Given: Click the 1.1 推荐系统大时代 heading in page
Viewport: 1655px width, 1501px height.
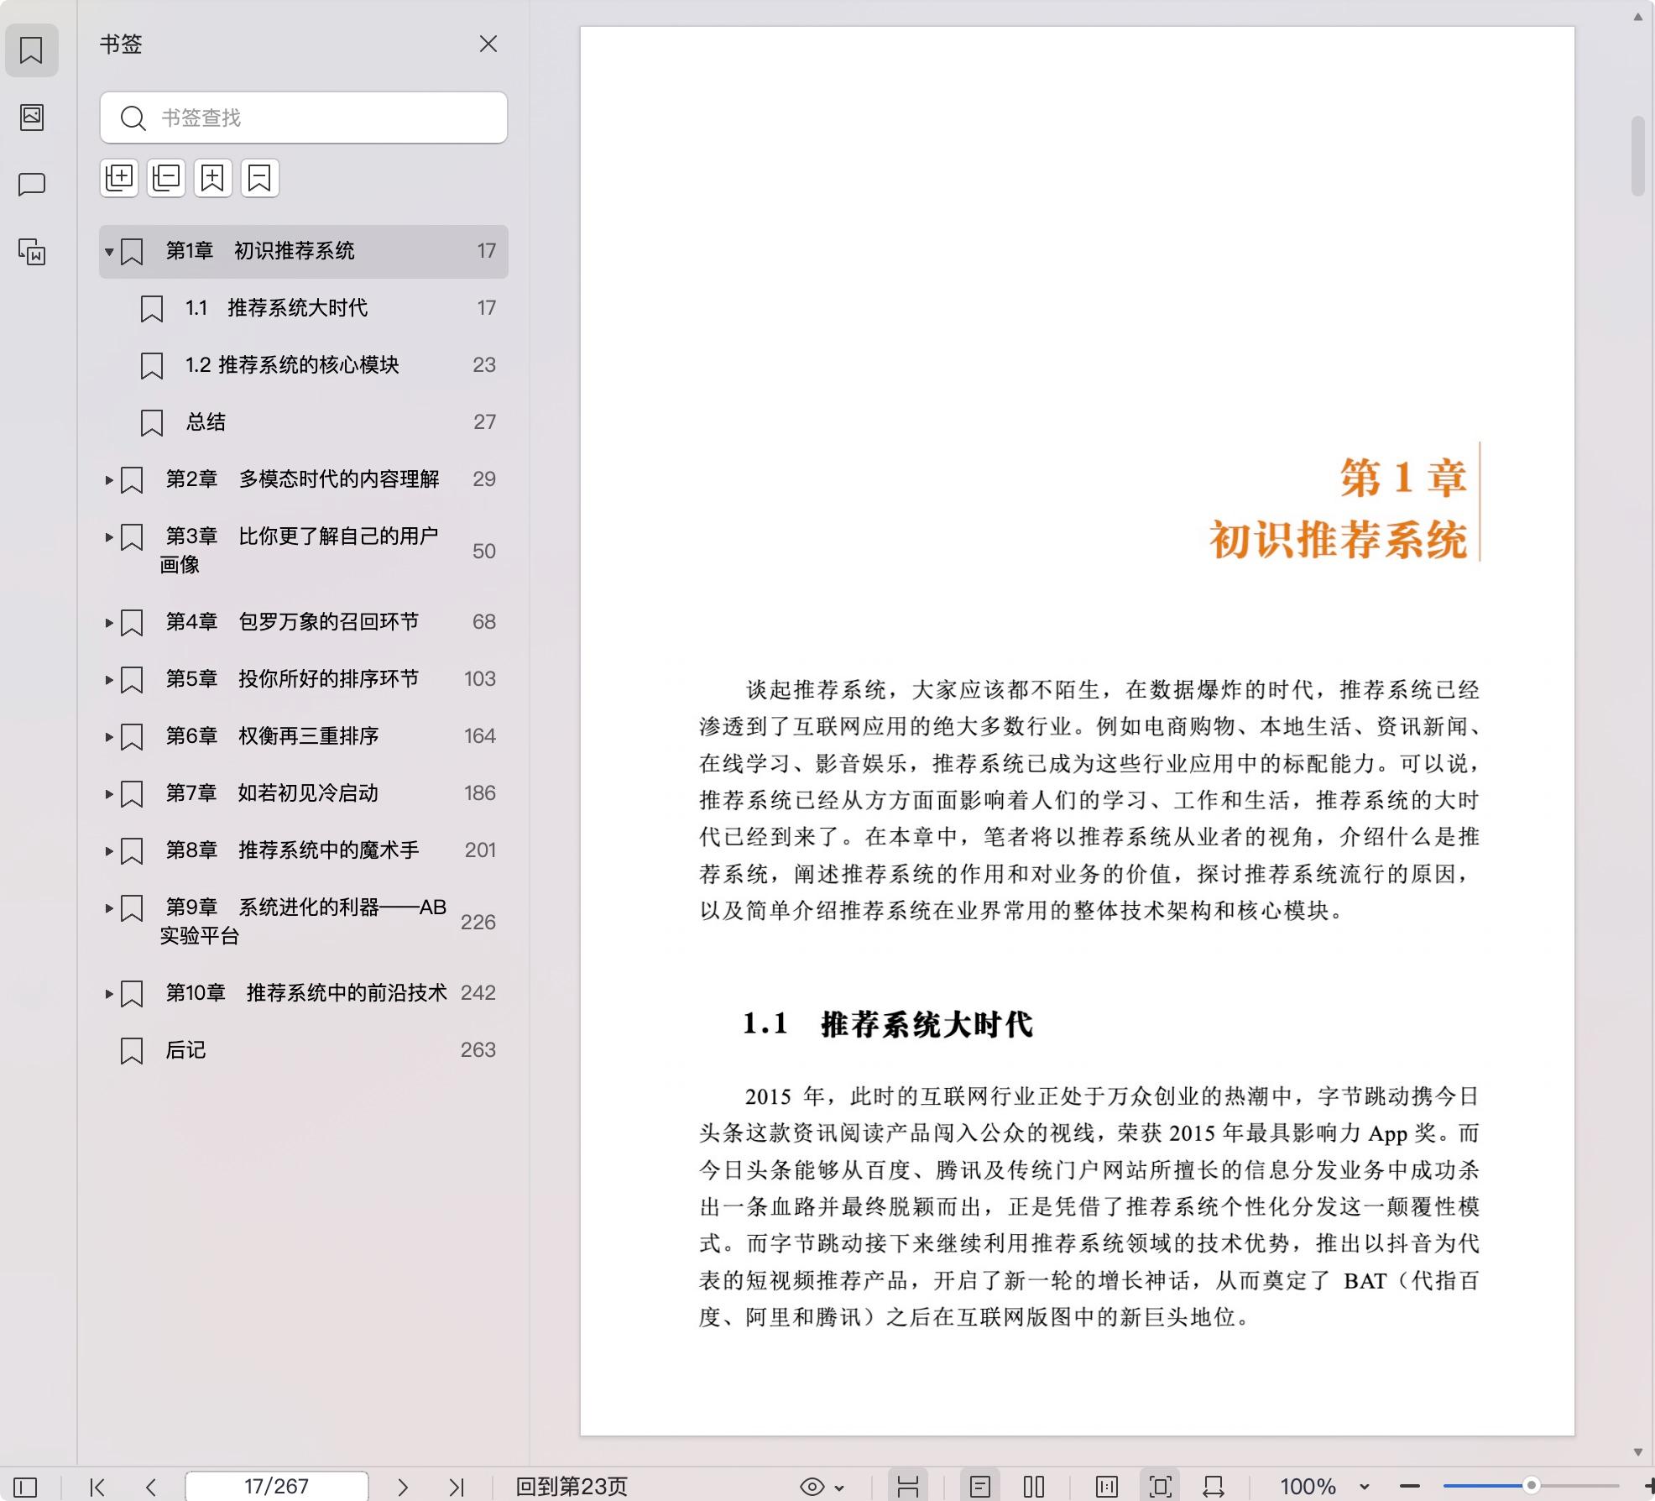Looking at the screenshot, I should coord(887,1024).
